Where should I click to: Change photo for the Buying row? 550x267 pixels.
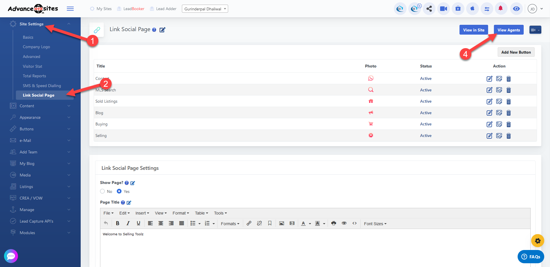pyautogui.click(x=499, y=124)
